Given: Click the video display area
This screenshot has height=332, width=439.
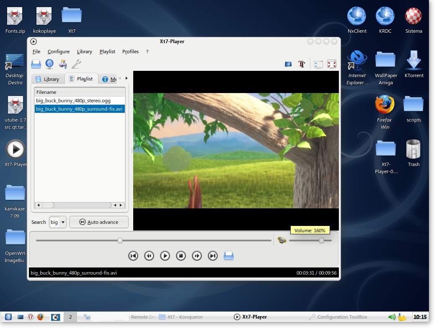Looking at the screenshot, I should click(236, 151).
